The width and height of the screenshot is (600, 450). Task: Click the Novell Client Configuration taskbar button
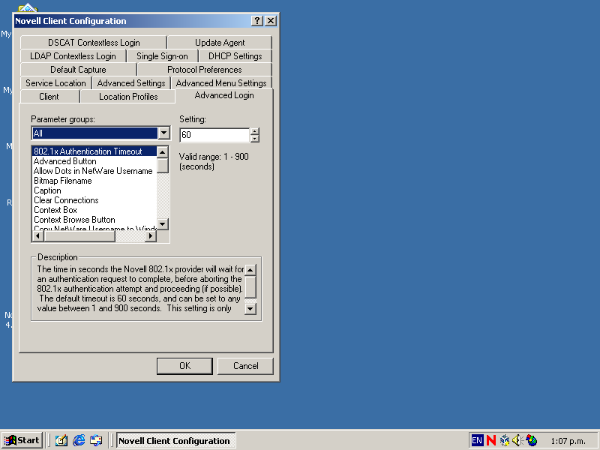tap(176, 440)
